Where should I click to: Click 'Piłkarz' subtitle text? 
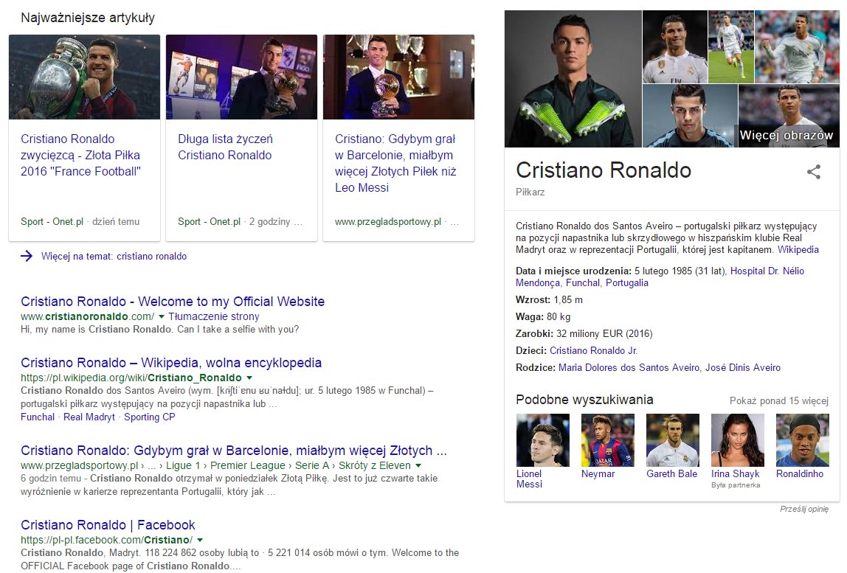(530, 192)
